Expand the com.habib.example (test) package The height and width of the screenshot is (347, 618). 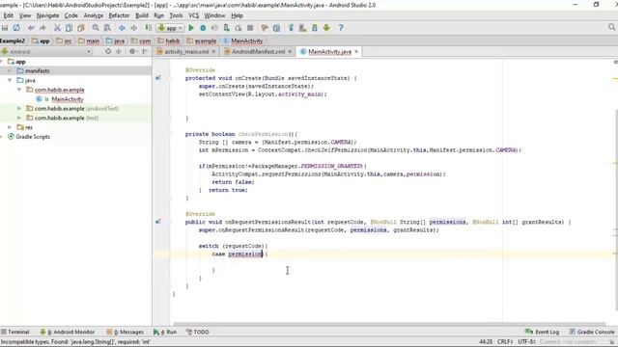(x=19, y=118)
